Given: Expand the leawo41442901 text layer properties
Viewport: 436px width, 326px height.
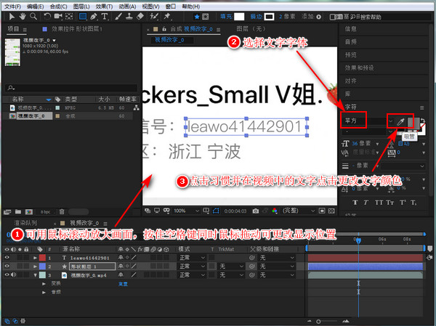Looking at the screenshot, I should 35,257.
